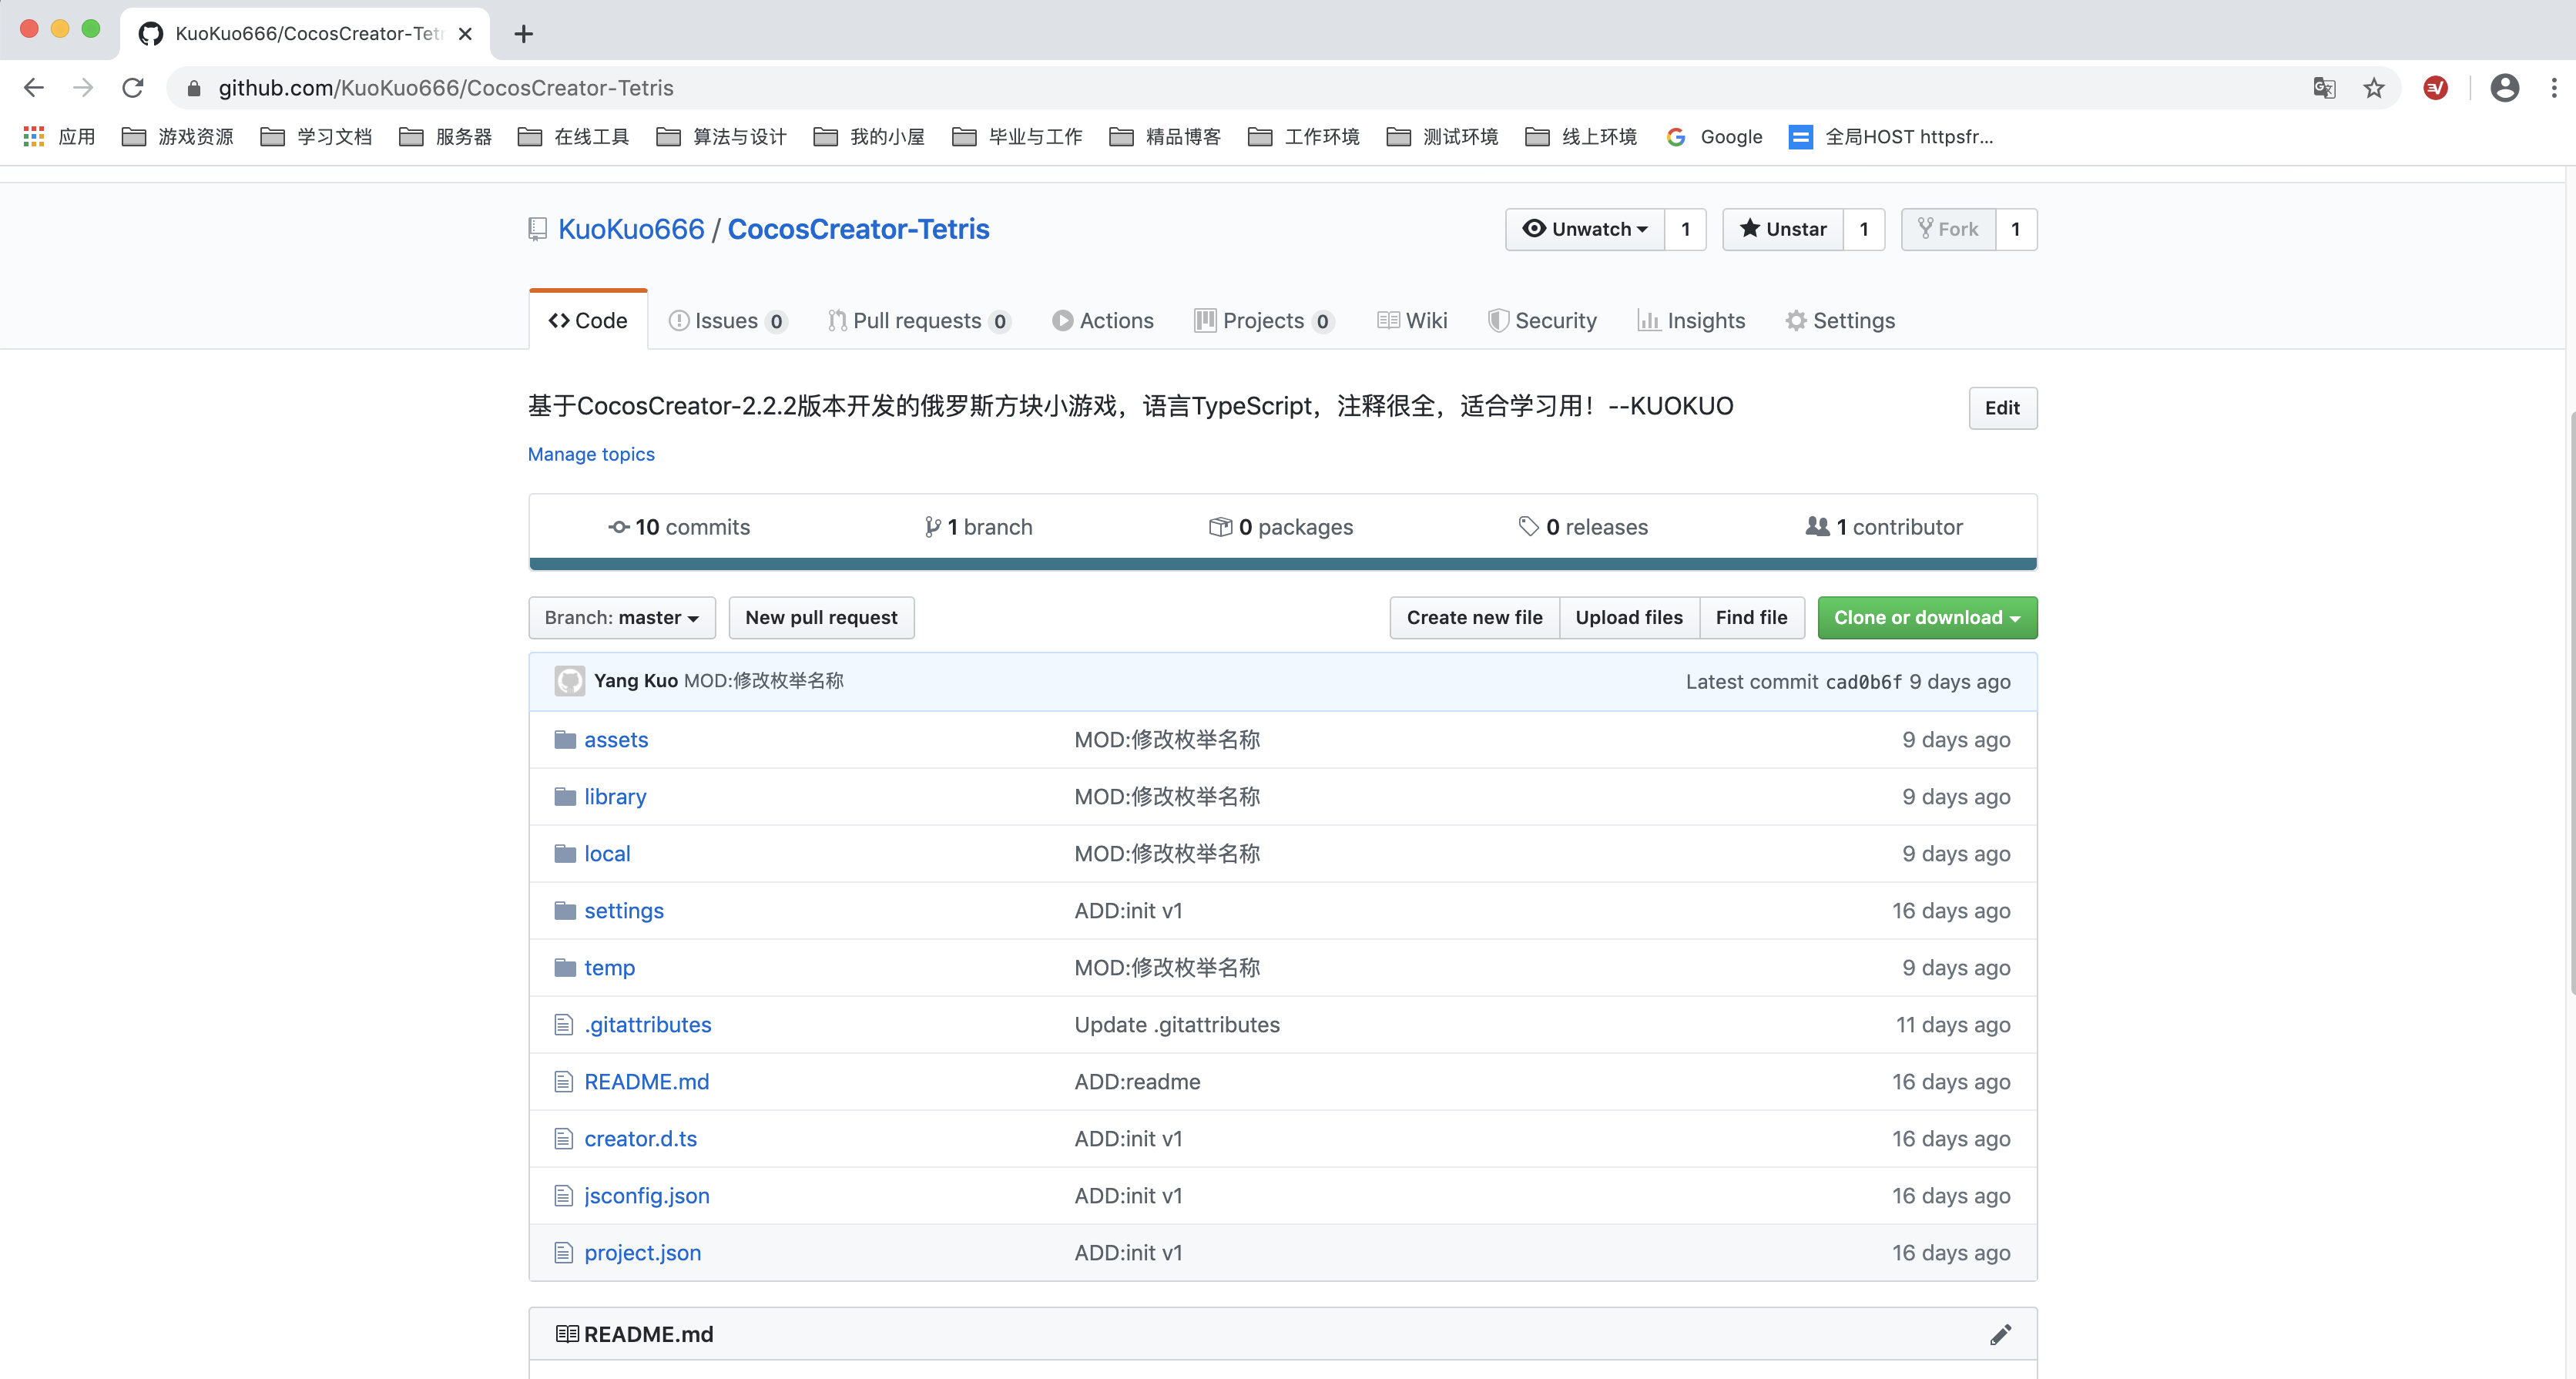Viewport: 2576px width, 1379px height.
Task: Click the red browser extension icon
Action: tap(2435, 88)
